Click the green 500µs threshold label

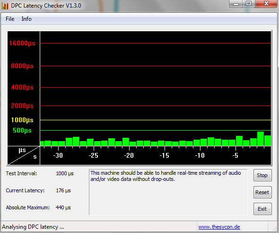tap(22, 130)
